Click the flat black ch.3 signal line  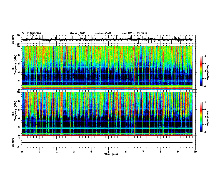click(x=107, y=142)
